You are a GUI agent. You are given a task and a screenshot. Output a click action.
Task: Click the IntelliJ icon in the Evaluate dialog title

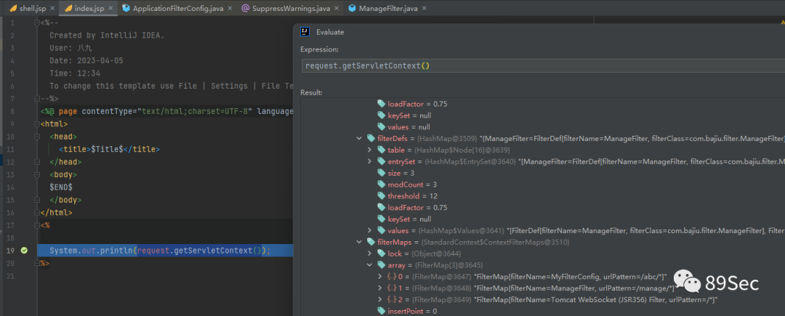(305, 31)
